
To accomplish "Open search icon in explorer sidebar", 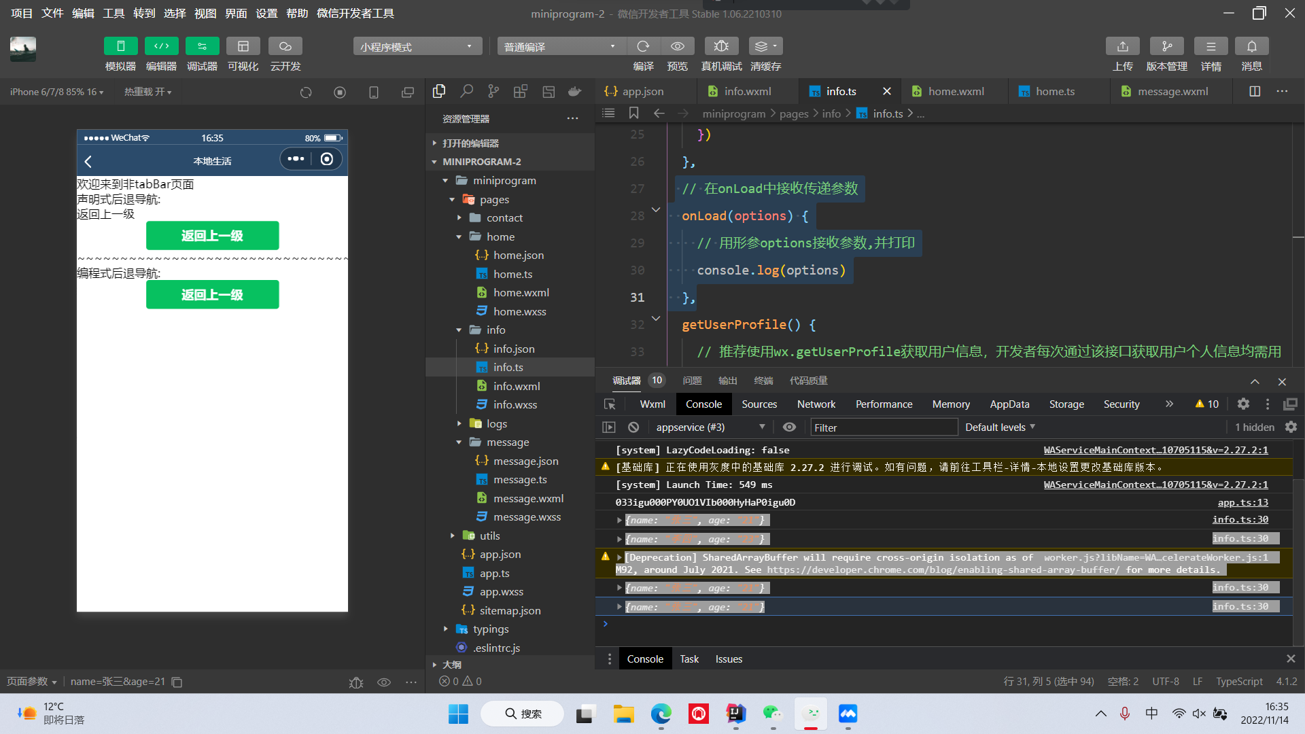I will 466,91.
